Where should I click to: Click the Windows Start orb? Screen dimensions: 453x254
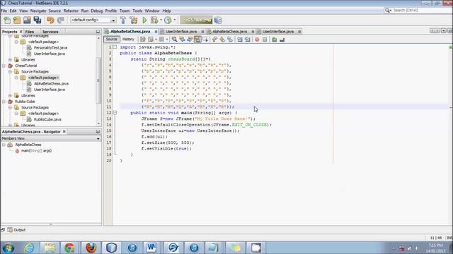tap(8, 248)
